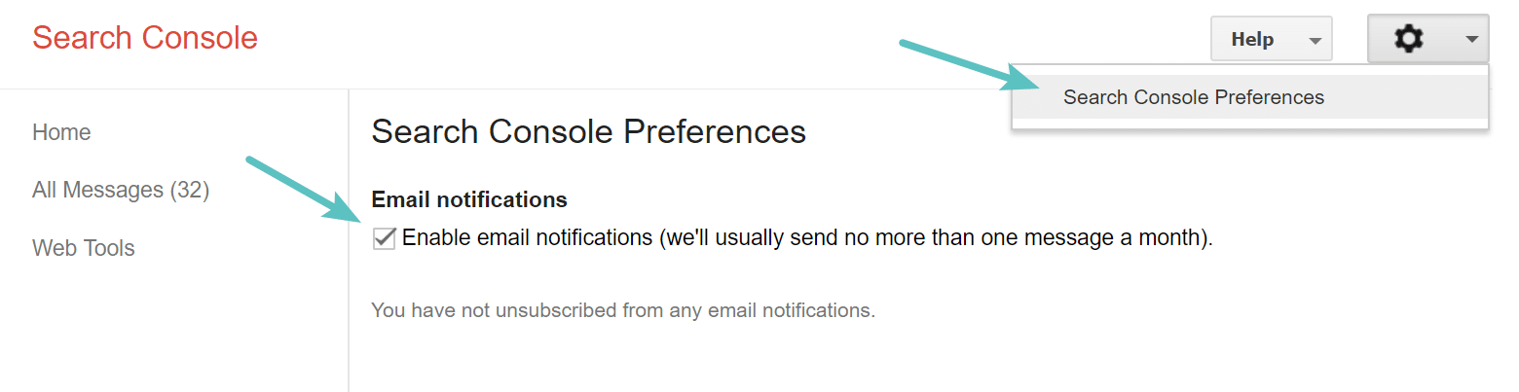Expand the arrow beside the gear icon
The image size is (1519, 392).
(1471, 40)
